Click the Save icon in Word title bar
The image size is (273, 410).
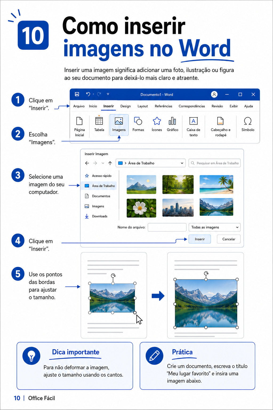pos(77,94)
